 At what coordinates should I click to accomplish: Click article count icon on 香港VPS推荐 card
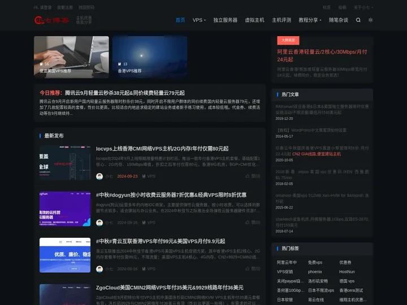click(119, 64)
